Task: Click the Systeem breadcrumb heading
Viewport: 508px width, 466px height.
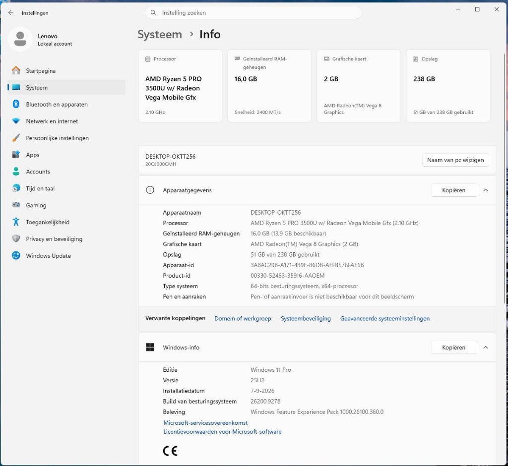Action: [x=160, y=34]
